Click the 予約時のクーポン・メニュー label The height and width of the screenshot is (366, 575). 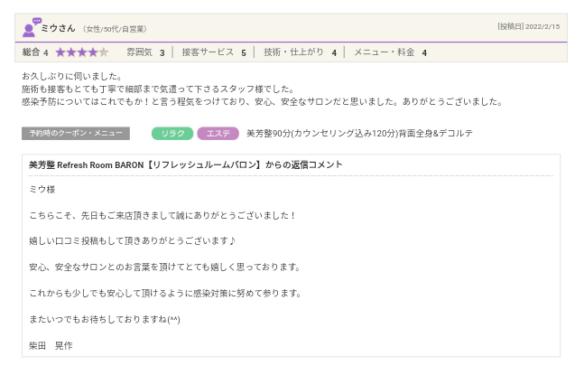[x=76, y=134]
